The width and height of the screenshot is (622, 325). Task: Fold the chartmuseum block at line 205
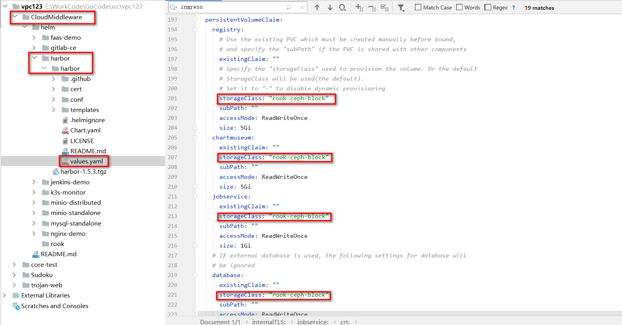pos(195,138)
